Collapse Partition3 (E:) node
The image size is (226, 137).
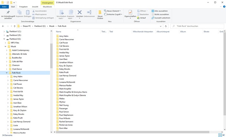pyautogui.click(x=4, y=39)
